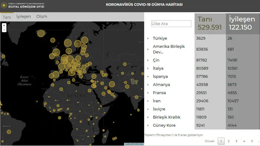Expand the Fransa row
The image size is (260, 146).
click(x=148, y=93)
